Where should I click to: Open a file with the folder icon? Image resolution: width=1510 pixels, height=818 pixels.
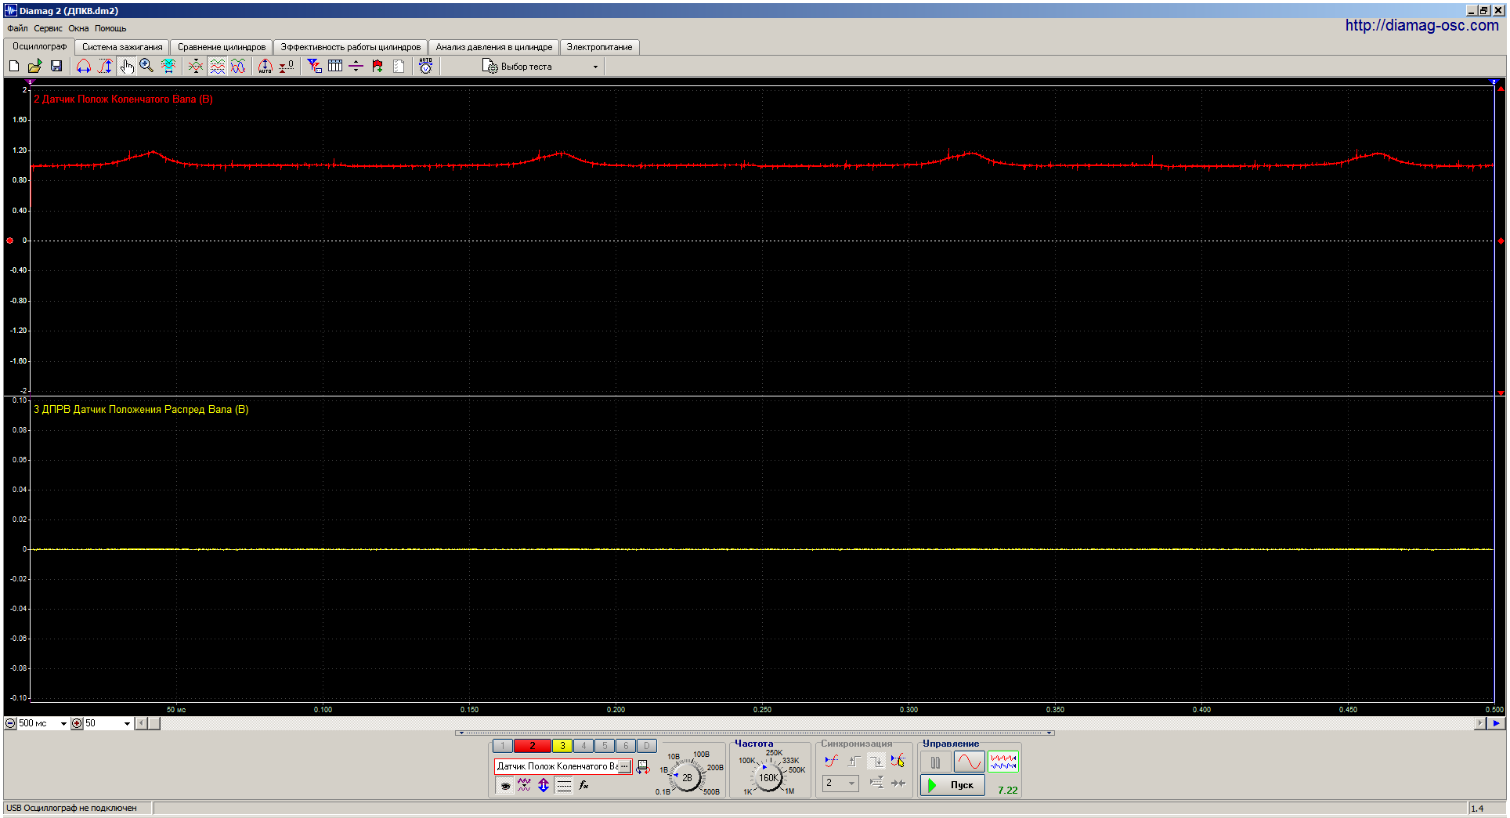[x=35, y=67]
